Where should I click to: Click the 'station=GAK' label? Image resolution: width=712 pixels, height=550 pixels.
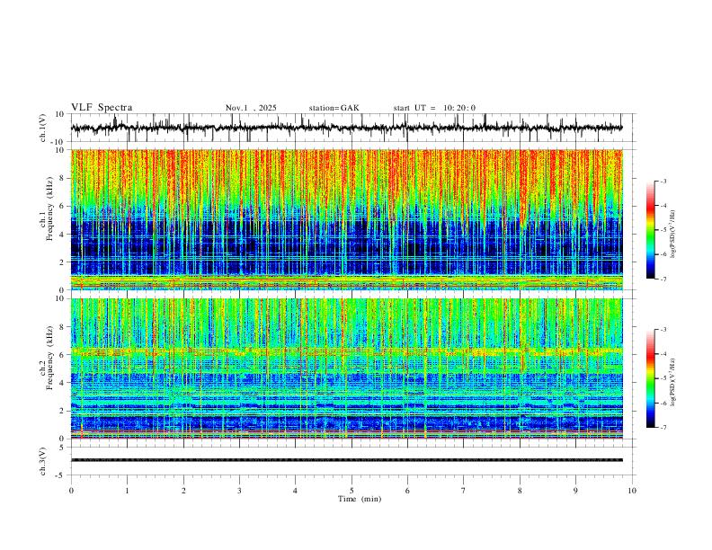click(334, 108)
